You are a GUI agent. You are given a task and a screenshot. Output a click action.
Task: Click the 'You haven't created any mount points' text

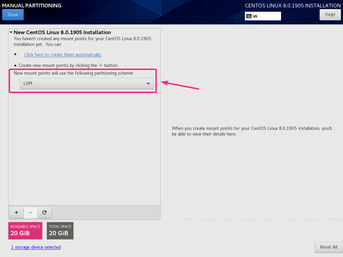(x=82, y=41)
